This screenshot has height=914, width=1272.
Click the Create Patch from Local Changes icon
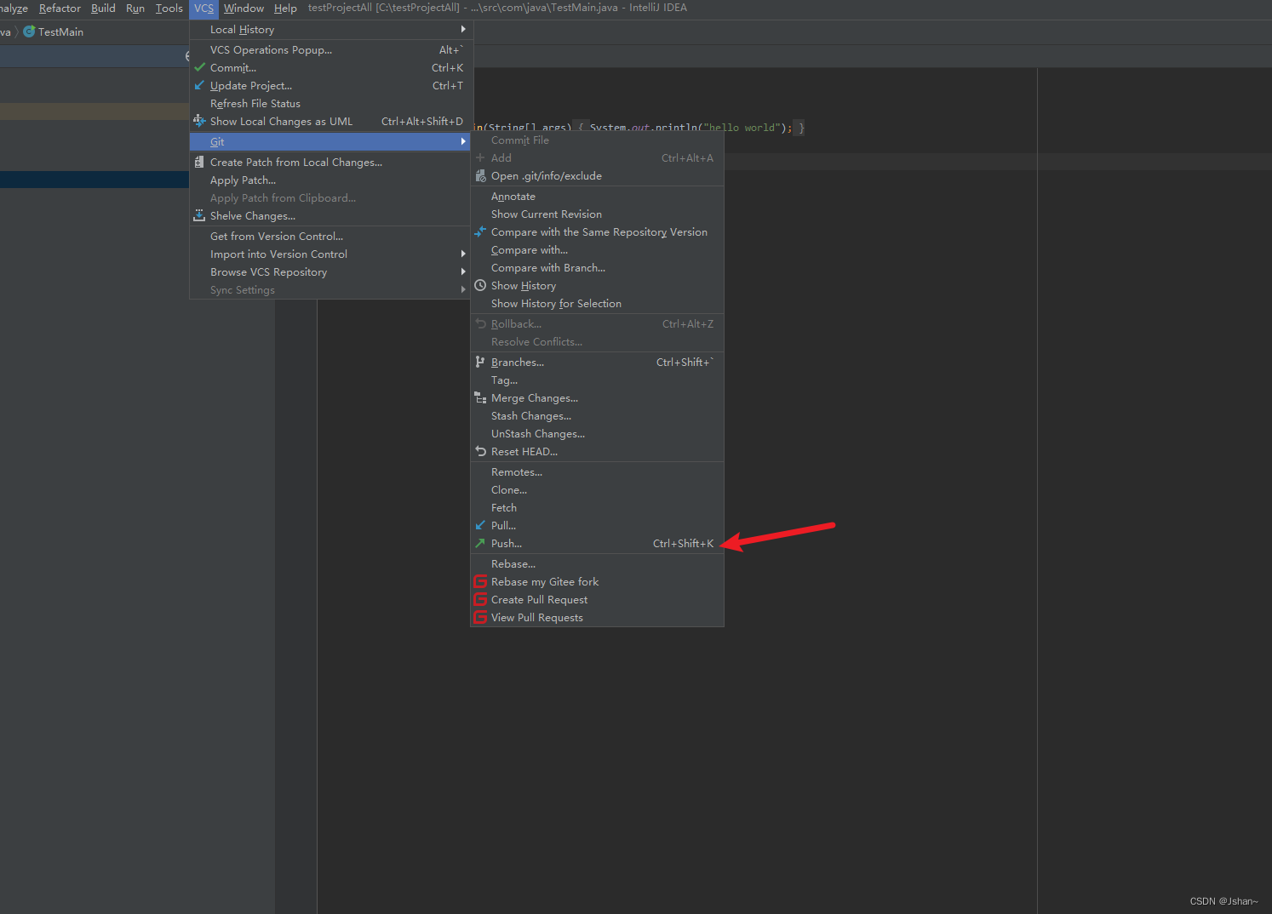[199, 162]
